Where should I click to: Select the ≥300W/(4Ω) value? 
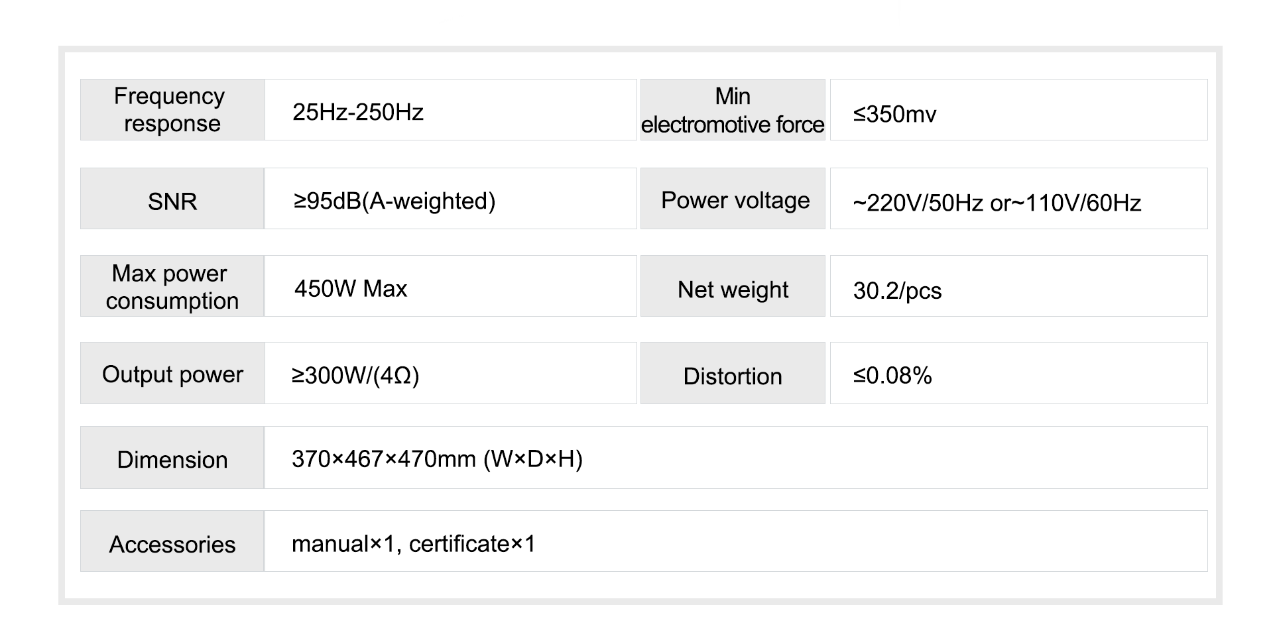click(x=355, y=375)
